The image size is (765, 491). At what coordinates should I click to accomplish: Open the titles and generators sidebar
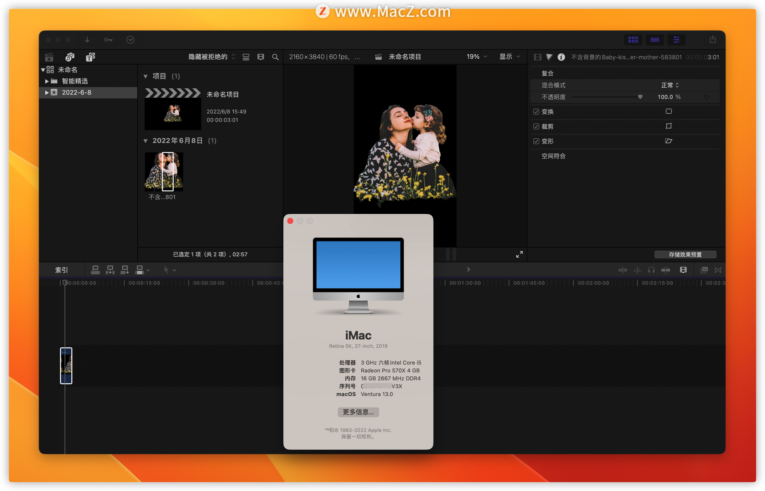click(90, 57)
